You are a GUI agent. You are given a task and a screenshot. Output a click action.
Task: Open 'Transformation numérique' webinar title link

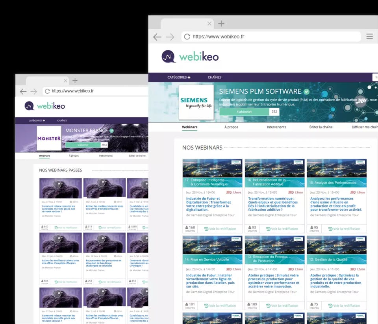pyautogui.click(x=273, y=204)
